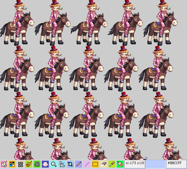The height and width of the screenshot is (169, 187).
Task: Click the orange cats icon
Action: point(29,164)
